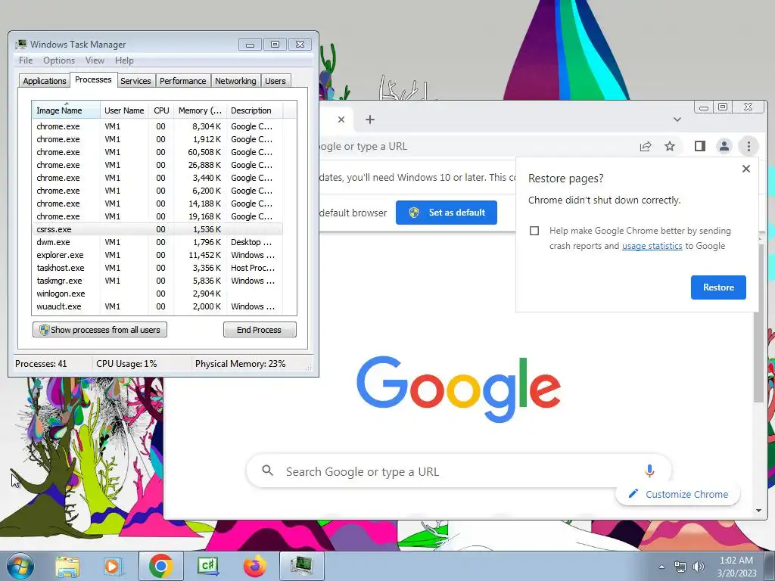775x581 pixels.
Task: Open Task Manager Options menu
Action: [59, 61]
